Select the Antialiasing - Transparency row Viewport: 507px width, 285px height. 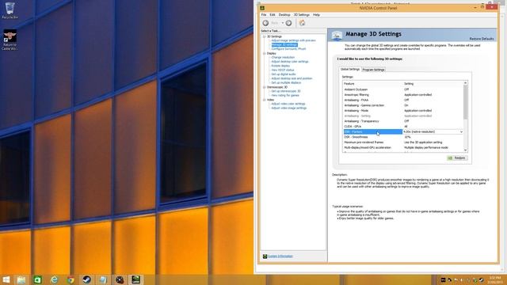[403, 121]
